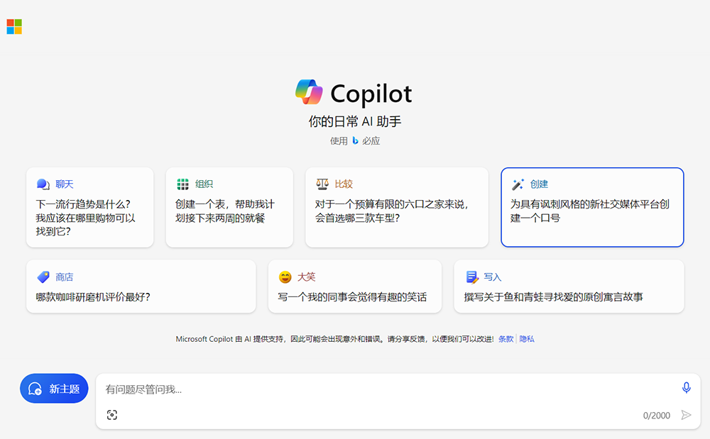
Task: Click the laughing emoji on 大笑 card
Action: 285,277
